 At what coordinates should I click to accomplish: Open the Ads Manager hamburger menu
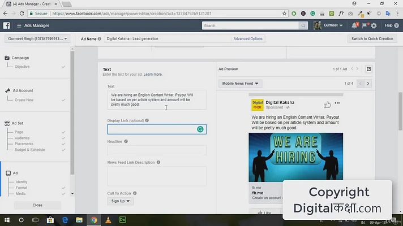click(19, 25)
